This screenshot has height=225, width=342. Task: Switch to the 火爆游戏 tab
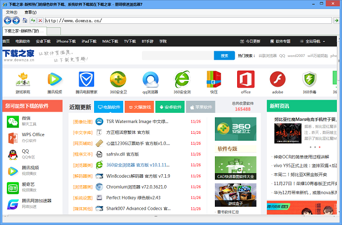coord(140,107)
